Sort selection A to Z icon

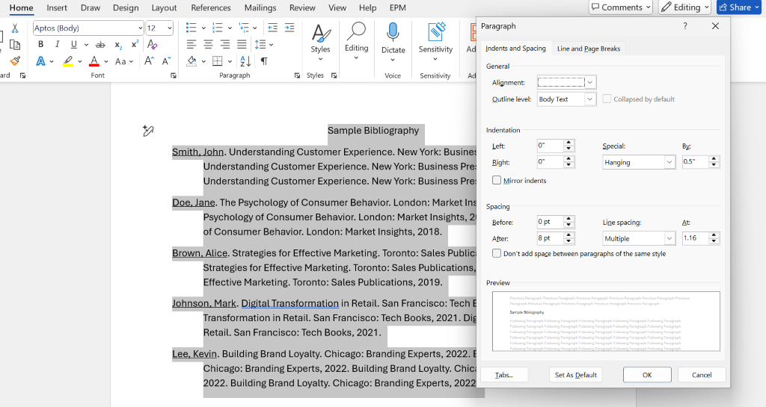(x=245, y=61)
